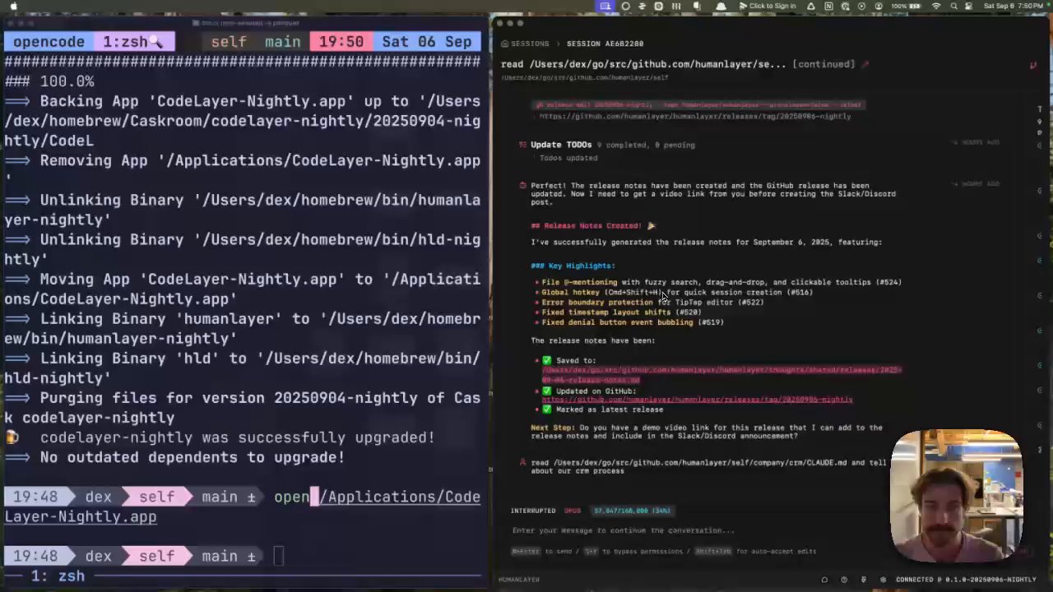Click the triangle icon in the menu bar

(x=810, y=6)
